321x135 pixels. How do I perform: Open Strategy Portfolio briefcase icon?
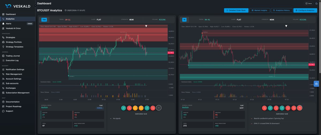[3, 42]
